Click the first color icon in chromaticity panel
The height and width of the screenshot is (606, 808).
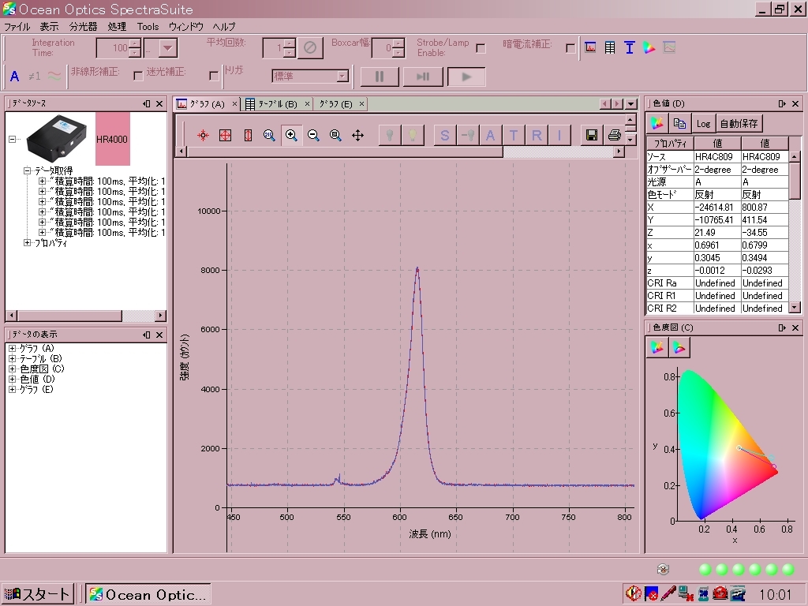click(657, 347)
